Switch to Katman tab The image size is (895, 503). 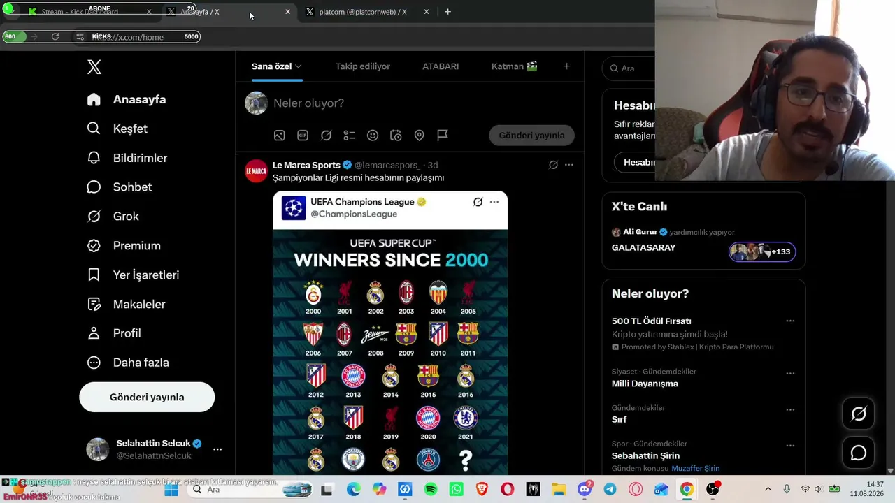[515, 66]
